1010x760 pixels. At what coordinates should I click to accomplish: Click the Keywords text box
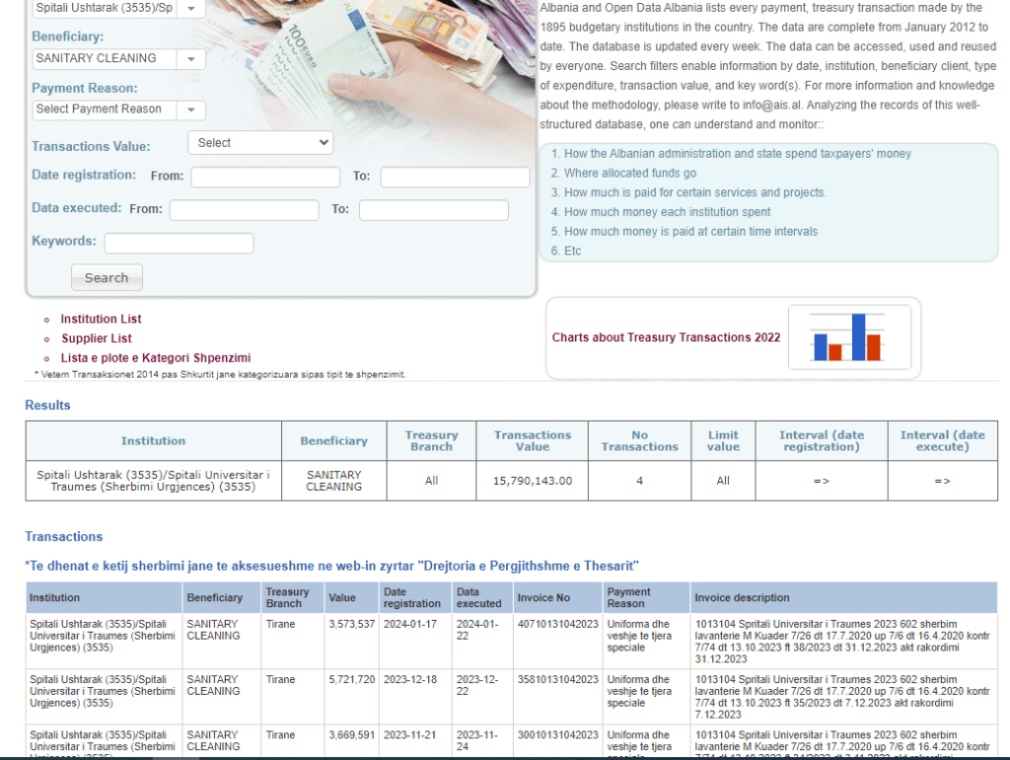[x=179, y=243]
